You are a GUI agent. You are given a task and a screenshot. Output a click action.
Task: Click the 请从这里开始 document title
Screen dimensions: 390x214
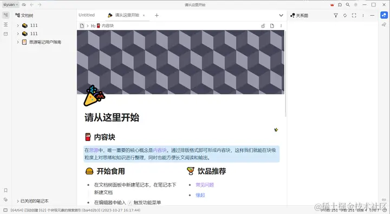click(x=112, y=117)
